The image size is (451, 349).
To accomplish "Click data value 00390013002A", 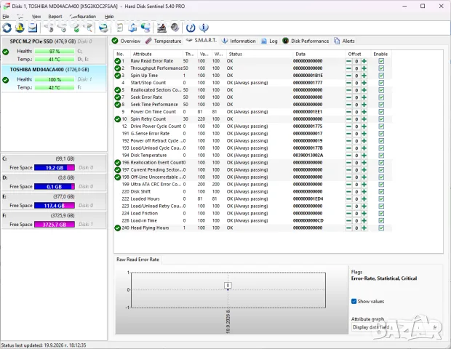I will tap(308, 156).
